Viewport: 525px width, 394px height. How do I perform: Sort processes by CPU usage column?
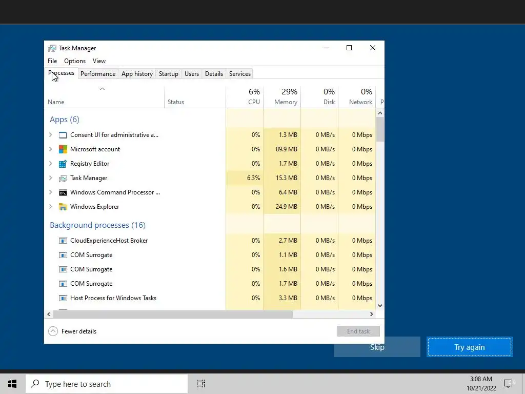pyautogui.click(x=245, y=97)
